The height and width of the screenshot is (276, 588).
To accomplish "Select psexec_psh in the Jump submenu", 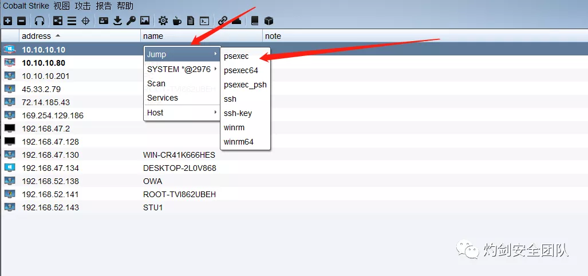I will [x=245, y=85].
